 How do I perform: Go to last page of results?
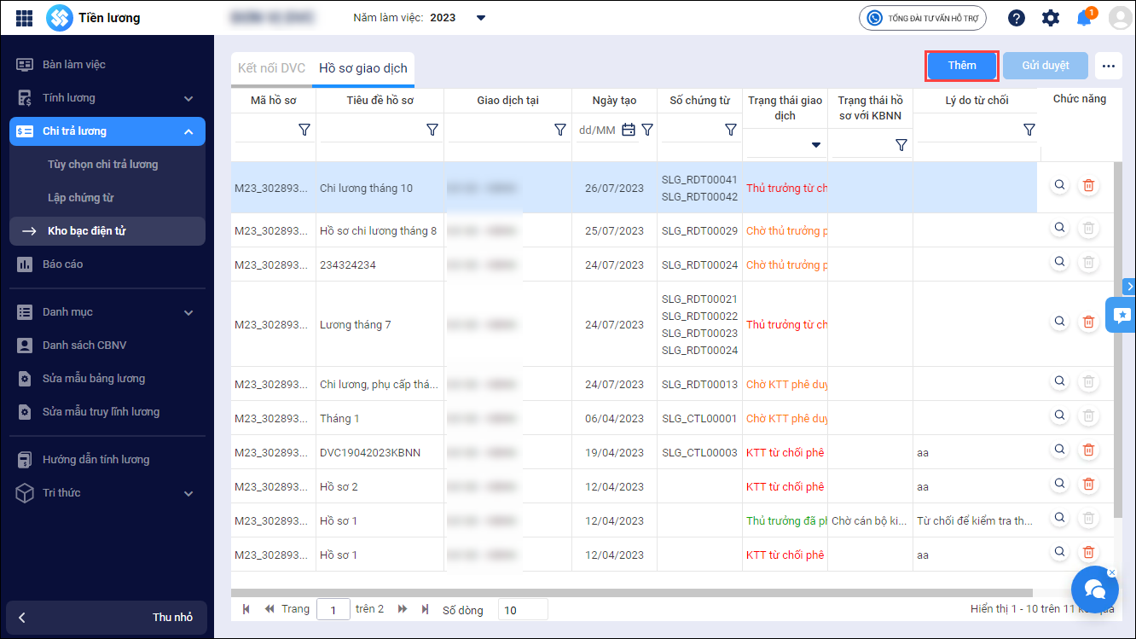click(x=425, y=609)
